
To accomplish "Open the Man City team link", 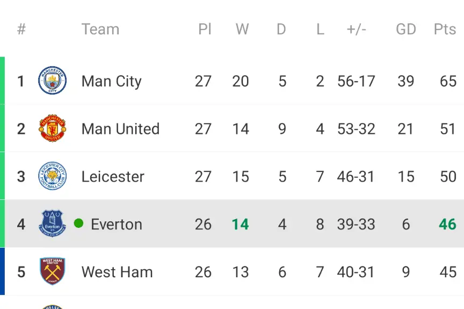I will pyautogui.click(x=111, y=81).
